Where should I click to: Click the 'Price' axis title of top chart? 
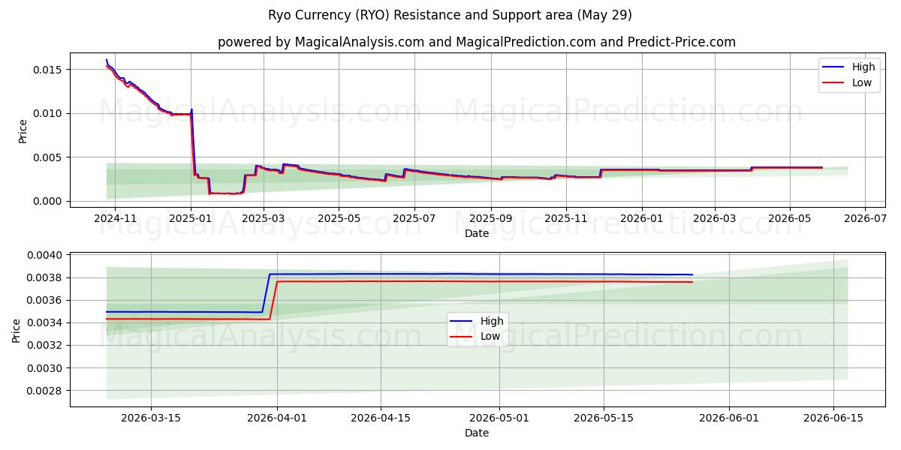[x=23, y=130]
